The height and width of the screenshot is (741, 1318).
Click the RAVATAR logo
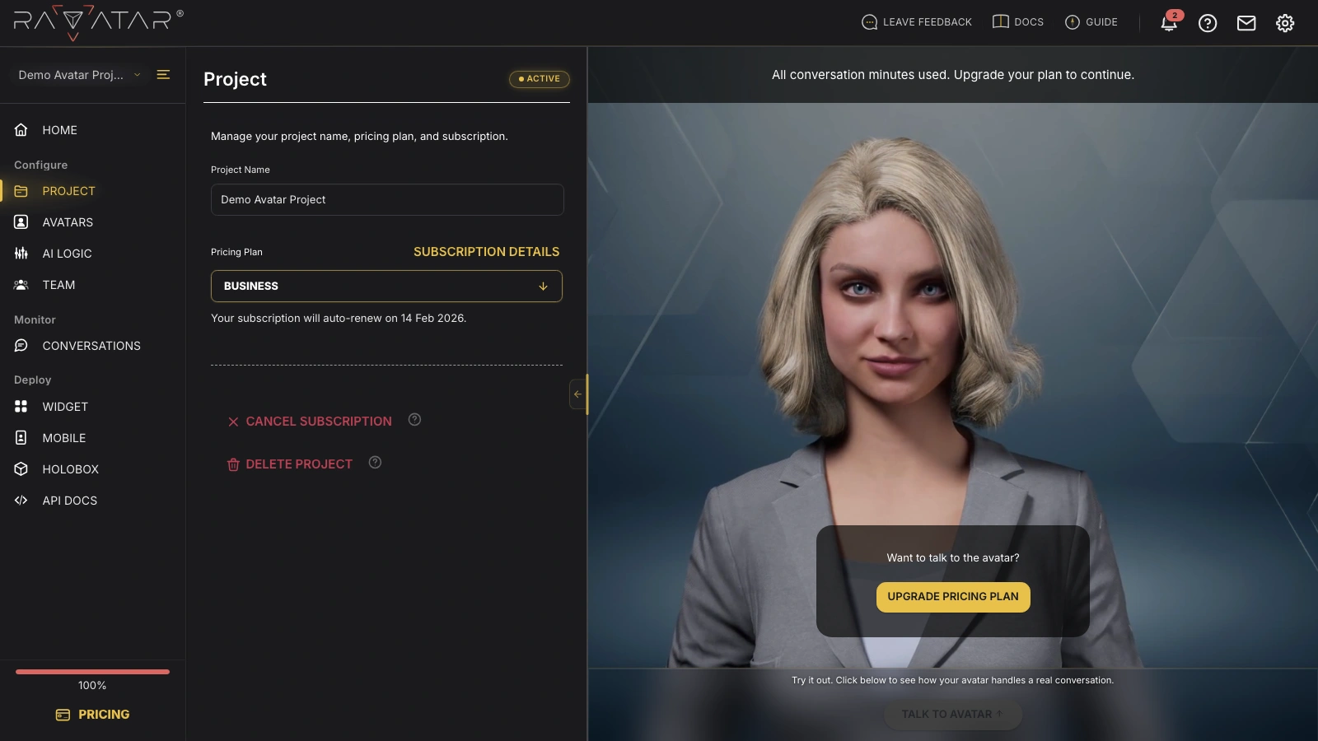(x=98, y=23)
